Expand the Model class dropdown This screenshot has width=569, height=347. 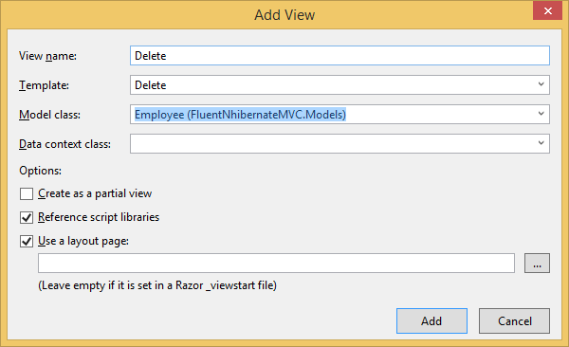tap(340, 115)
